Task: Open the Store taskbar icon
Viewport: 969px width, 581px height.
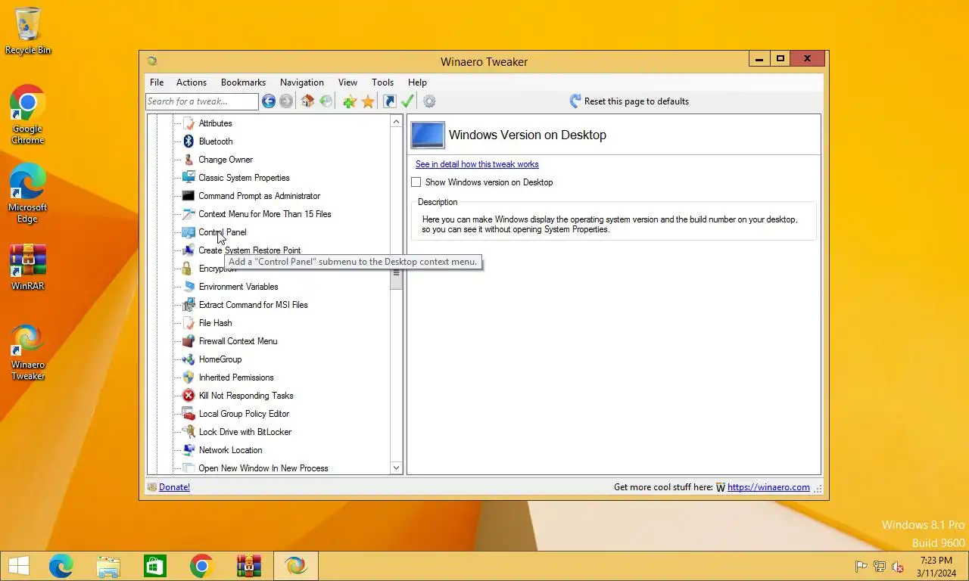Action: (x=155, y=566)
